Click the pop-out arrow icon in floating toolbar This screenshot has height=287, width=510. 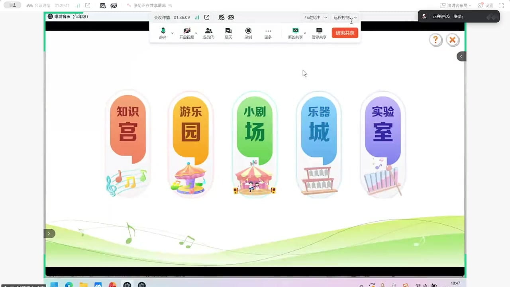pos(207,18)
